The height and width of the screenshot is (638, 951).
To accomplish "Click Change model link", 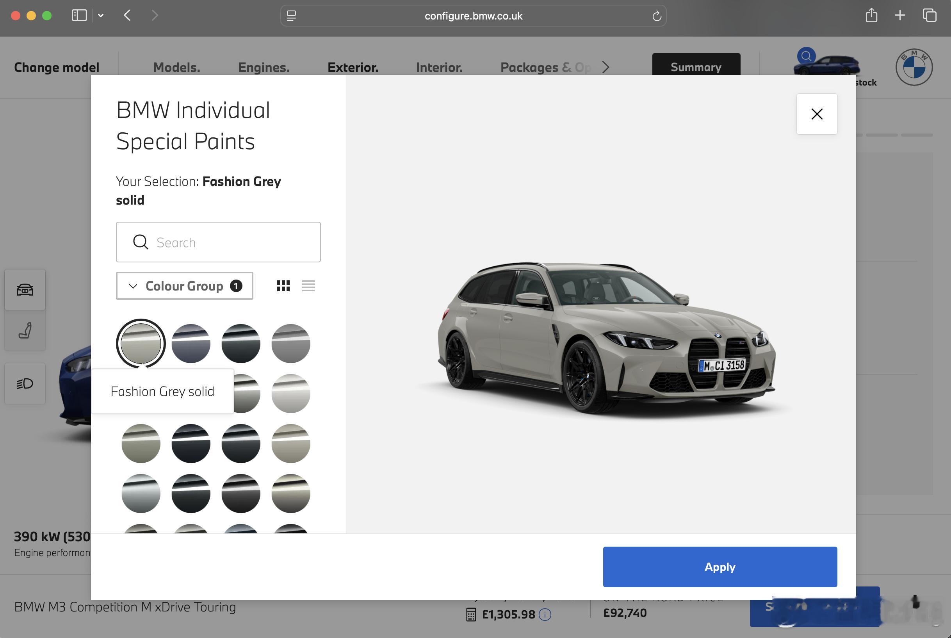I will (x=57, y=67).
